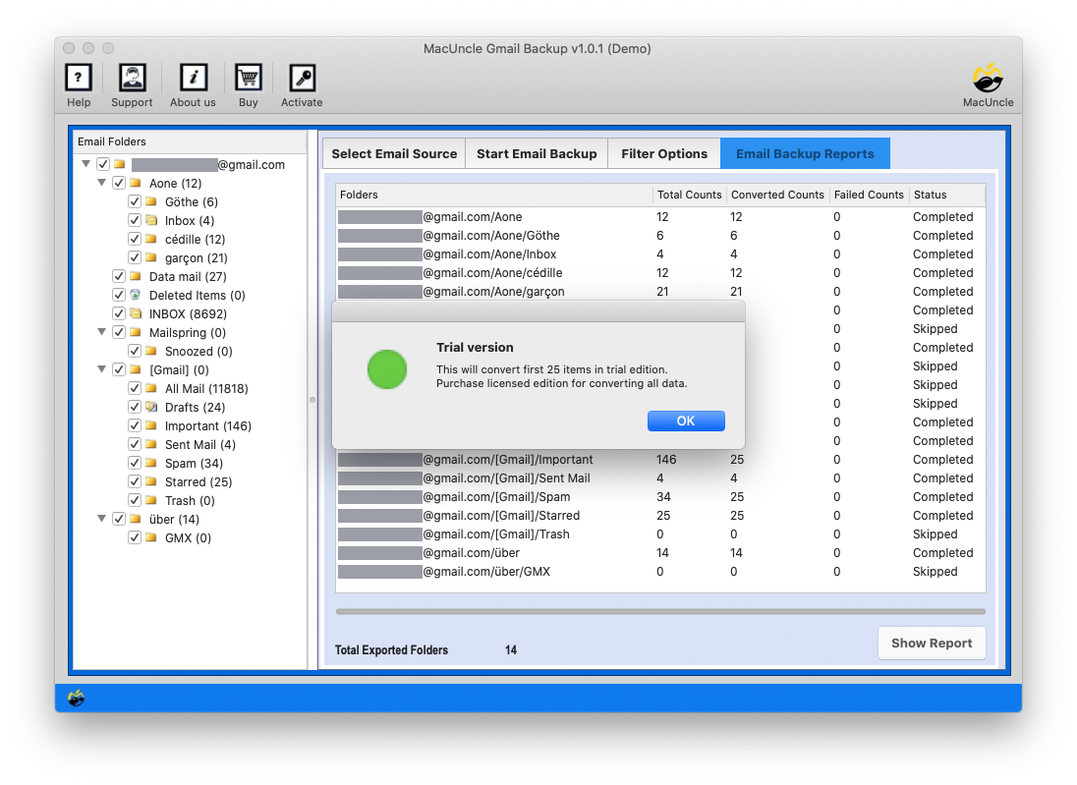Collapse the über folder disclosure triangle
This screenshot has width=1077, height=785.
(102, 519)
